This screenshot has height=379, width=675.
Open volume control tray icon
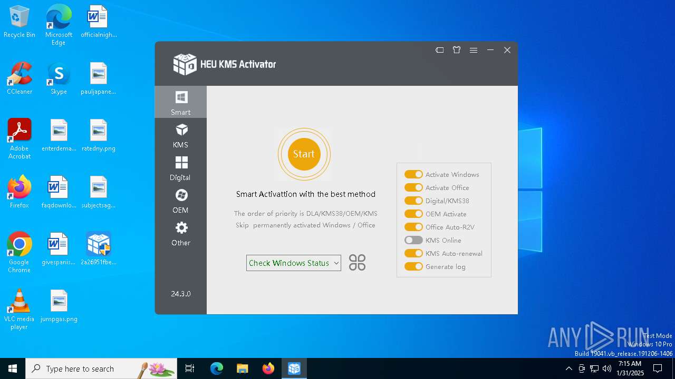point(607,368)
